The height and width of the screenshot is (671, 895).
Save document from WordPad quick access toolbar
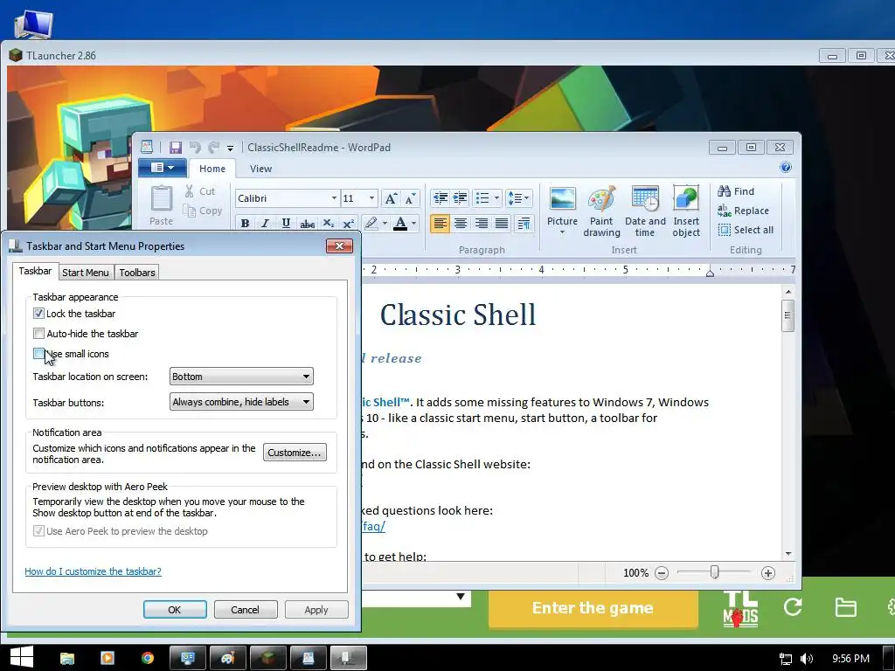(x=175, y=147)
